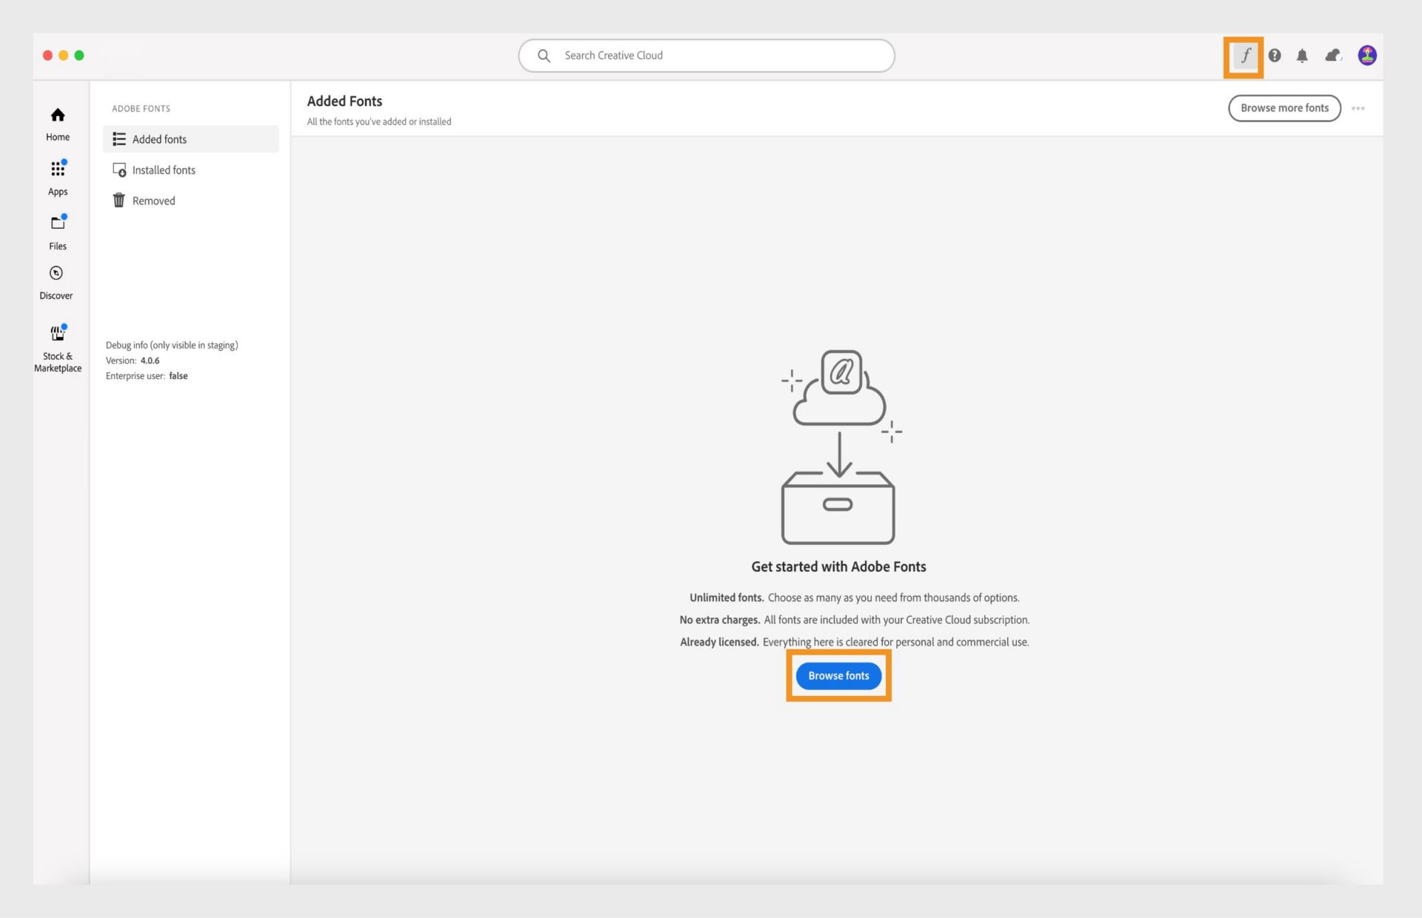1422x918 pixels.
Task: Expand the three-dot more options menu
Action: click(1358, 108)
